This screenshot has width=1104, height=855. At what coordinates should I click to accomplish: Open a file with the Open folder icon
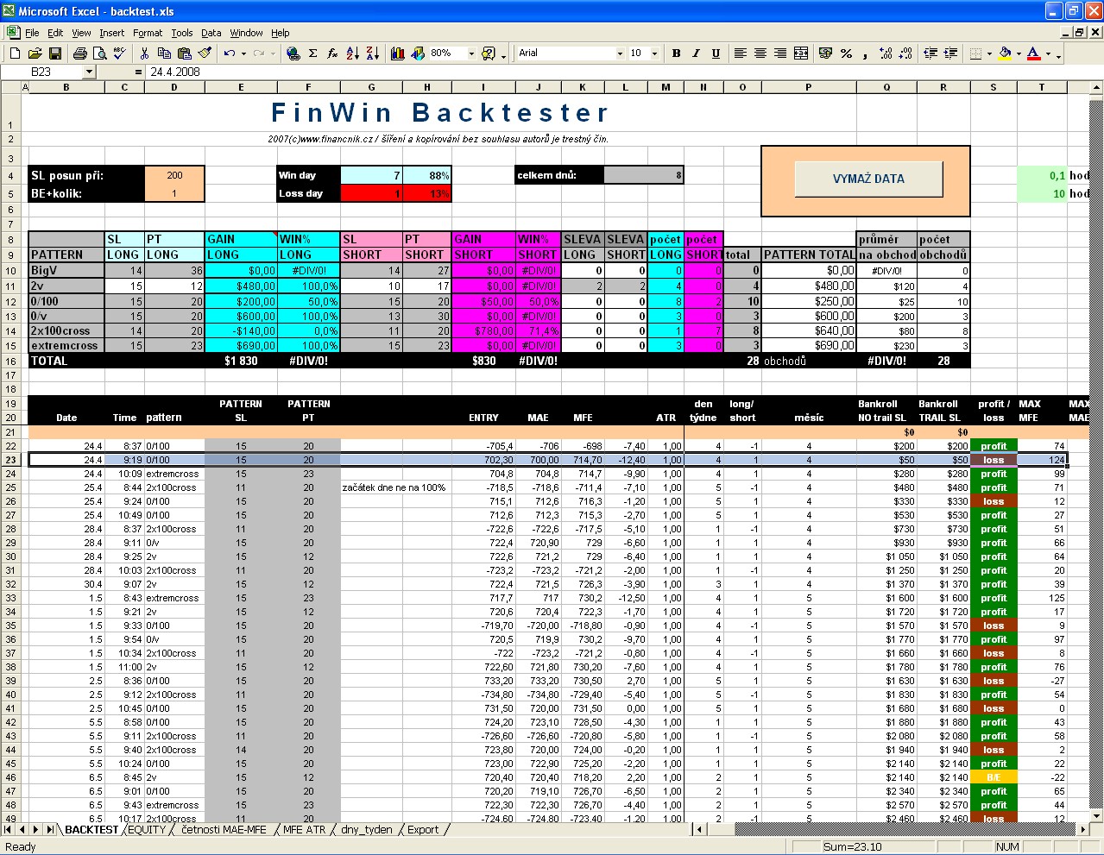tap(35, 53)
